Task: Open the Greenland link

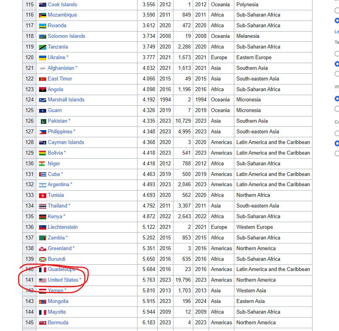Action: tap(60, 248)
